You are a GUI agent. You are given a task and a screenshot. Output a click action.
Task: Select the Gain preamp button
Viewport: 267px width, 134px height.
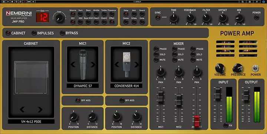pos(80,14)
